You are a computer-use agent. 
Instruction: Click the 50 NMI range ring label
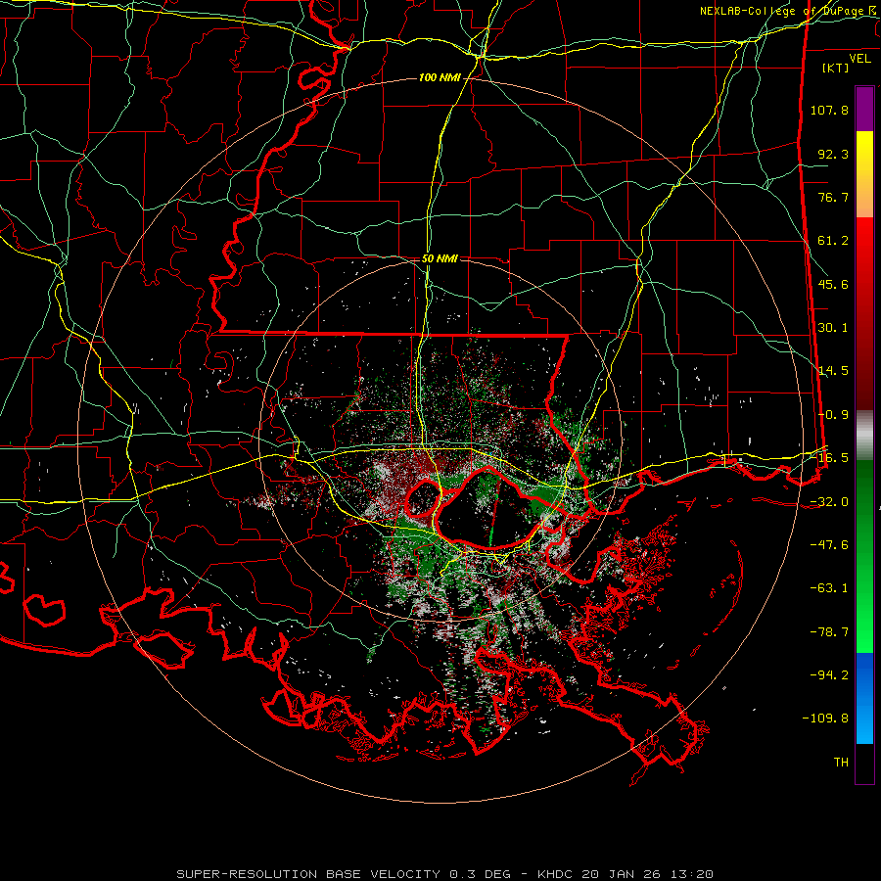tap(440, 258)
